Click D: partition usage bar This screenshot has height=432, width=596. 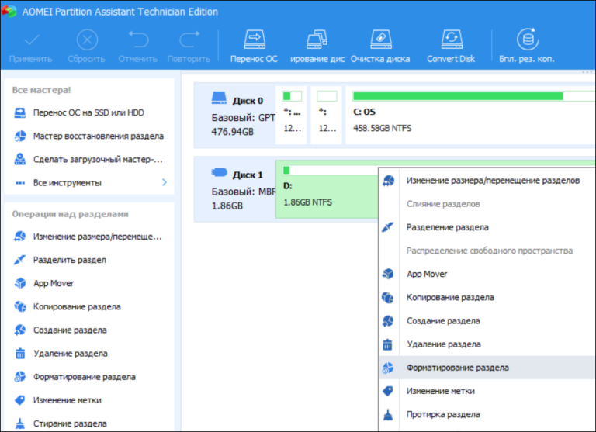click(x=330, y=170)
